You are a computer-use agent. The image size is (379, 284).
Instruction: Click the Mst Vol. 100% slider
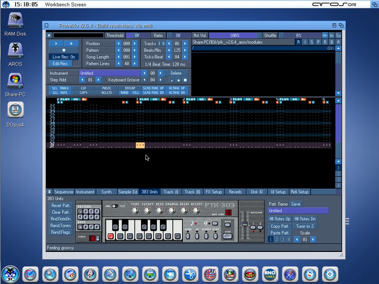pyautogui.click(x=234, y=35)
